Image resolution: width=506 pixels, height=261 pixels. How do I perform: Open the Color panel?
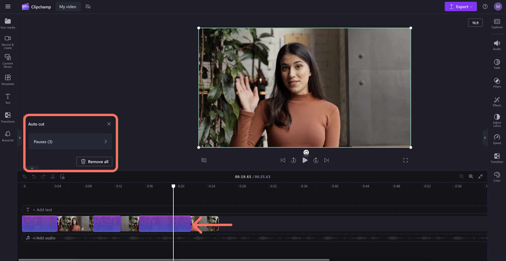coord(497,177)
